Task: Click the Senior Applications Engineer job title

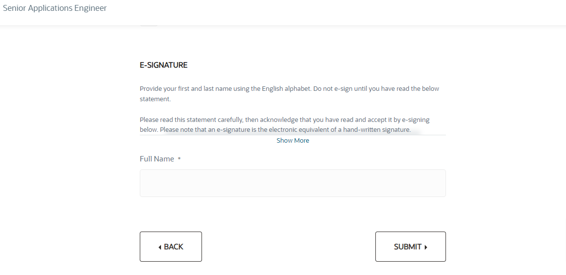Action: point(55,8)
